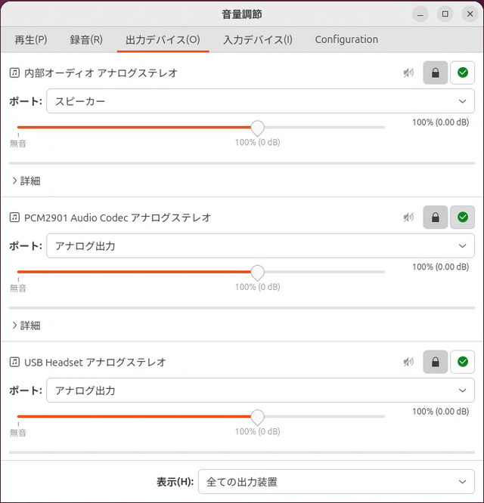
Task: Click the 内部オーディオ アナログステレオ device name
Action: [x=101, y=73]
